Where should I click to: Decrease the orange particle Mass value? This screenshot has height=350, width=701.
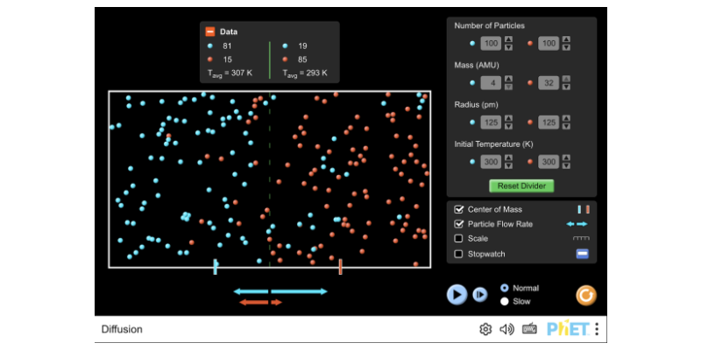(566, 87)
